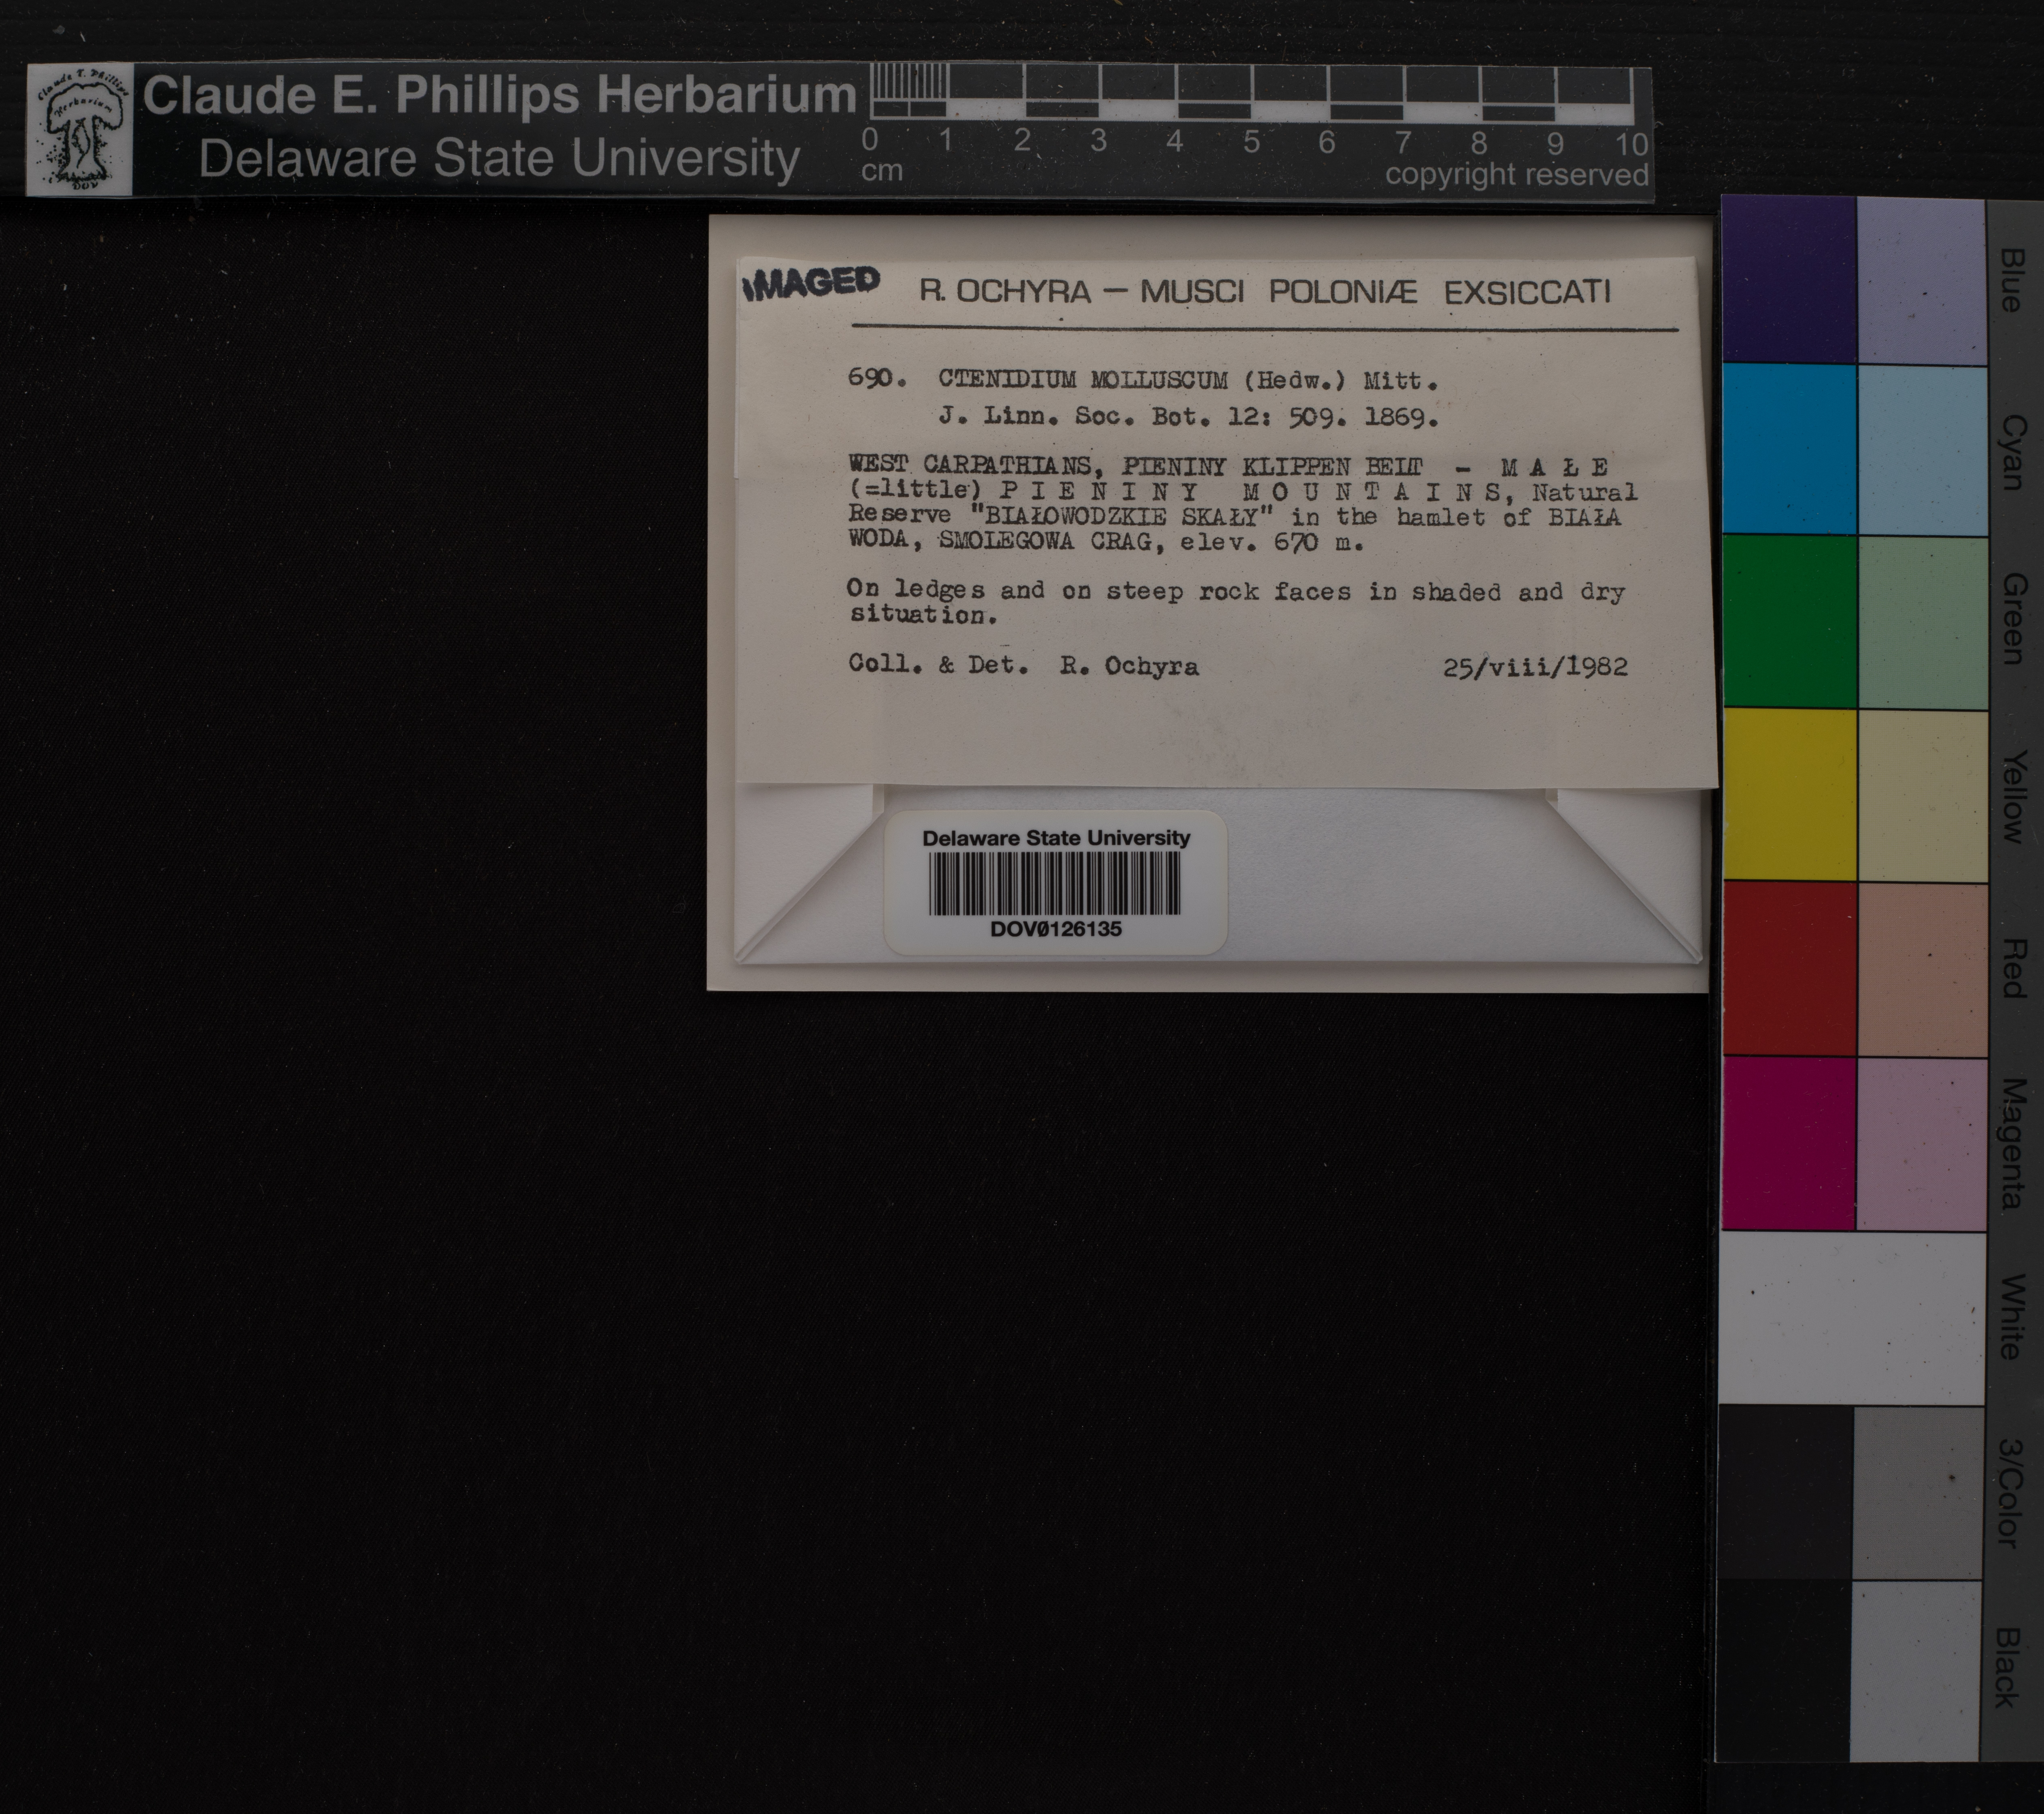Click the species name CTENIDIUM MOLLUSCUM
This screenshot has height=1814, width=2044.
(x=1082, y=380)
